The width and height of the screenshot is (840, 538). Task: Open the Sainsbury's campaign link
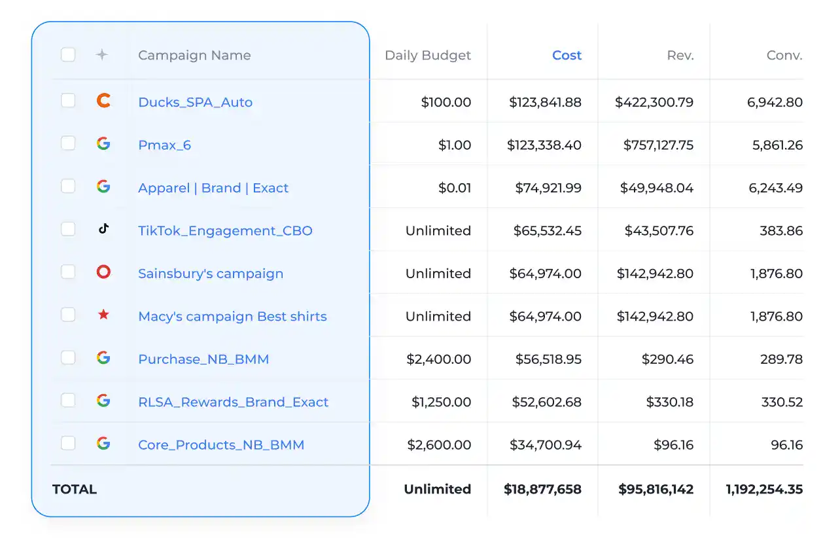tap(211, 274)
